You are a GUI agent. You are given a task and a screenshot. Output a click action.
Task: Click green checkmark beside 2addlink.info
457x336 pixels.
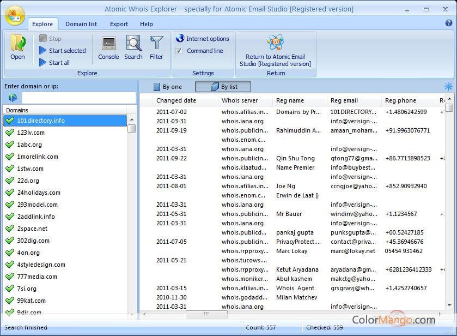(x=10, y=217)
